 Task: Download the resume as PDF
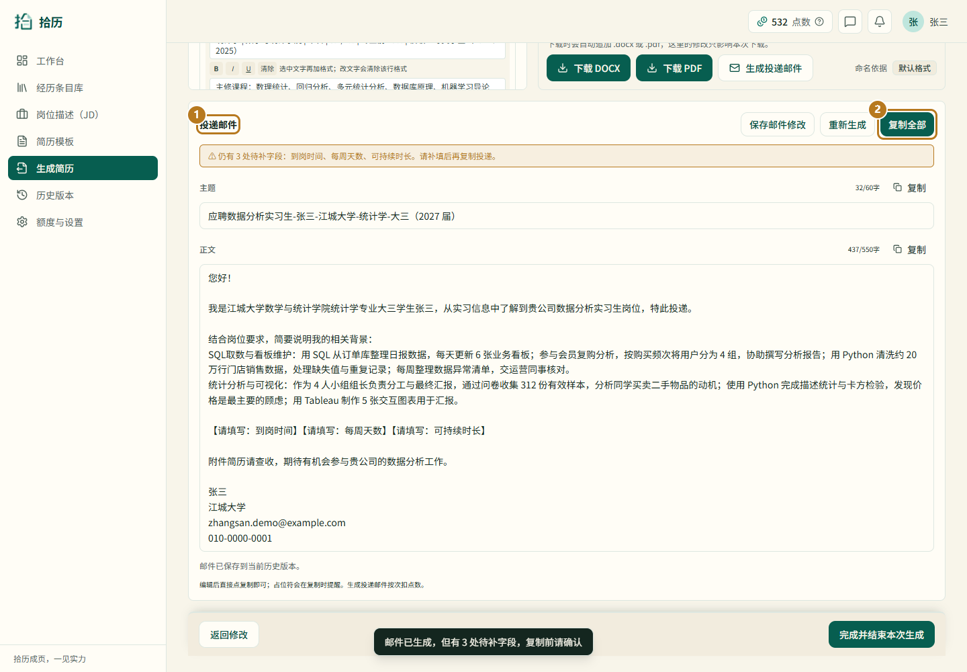coord(674,68)
